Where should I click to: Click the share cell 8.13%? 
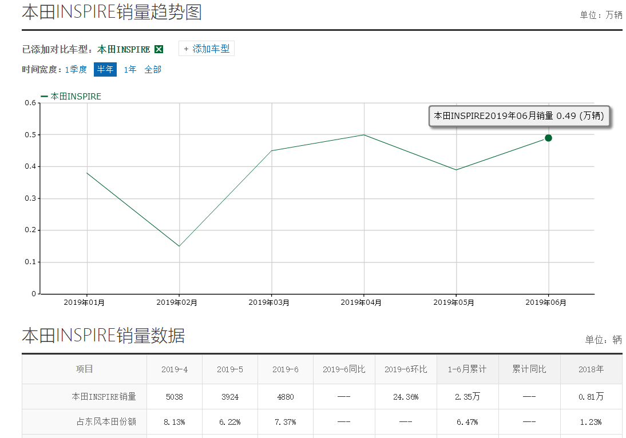point(175,422)
